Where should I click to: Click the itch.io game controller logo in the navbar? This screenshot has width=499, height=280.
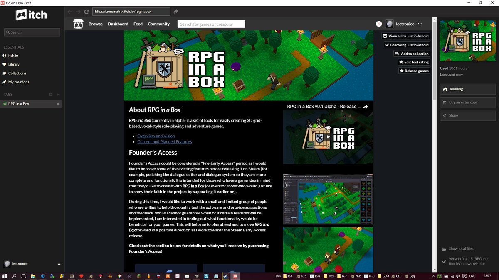tap(78, 24)
